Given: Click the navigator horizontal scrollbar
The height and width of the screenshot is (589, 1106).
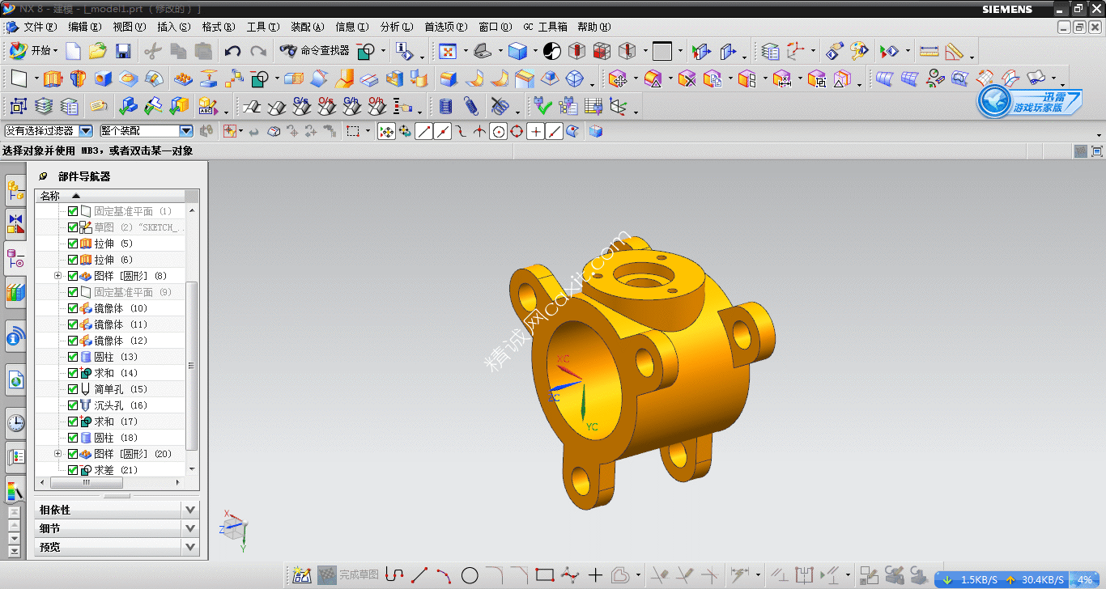Looking at the screenshot, I should coord(86,482).
